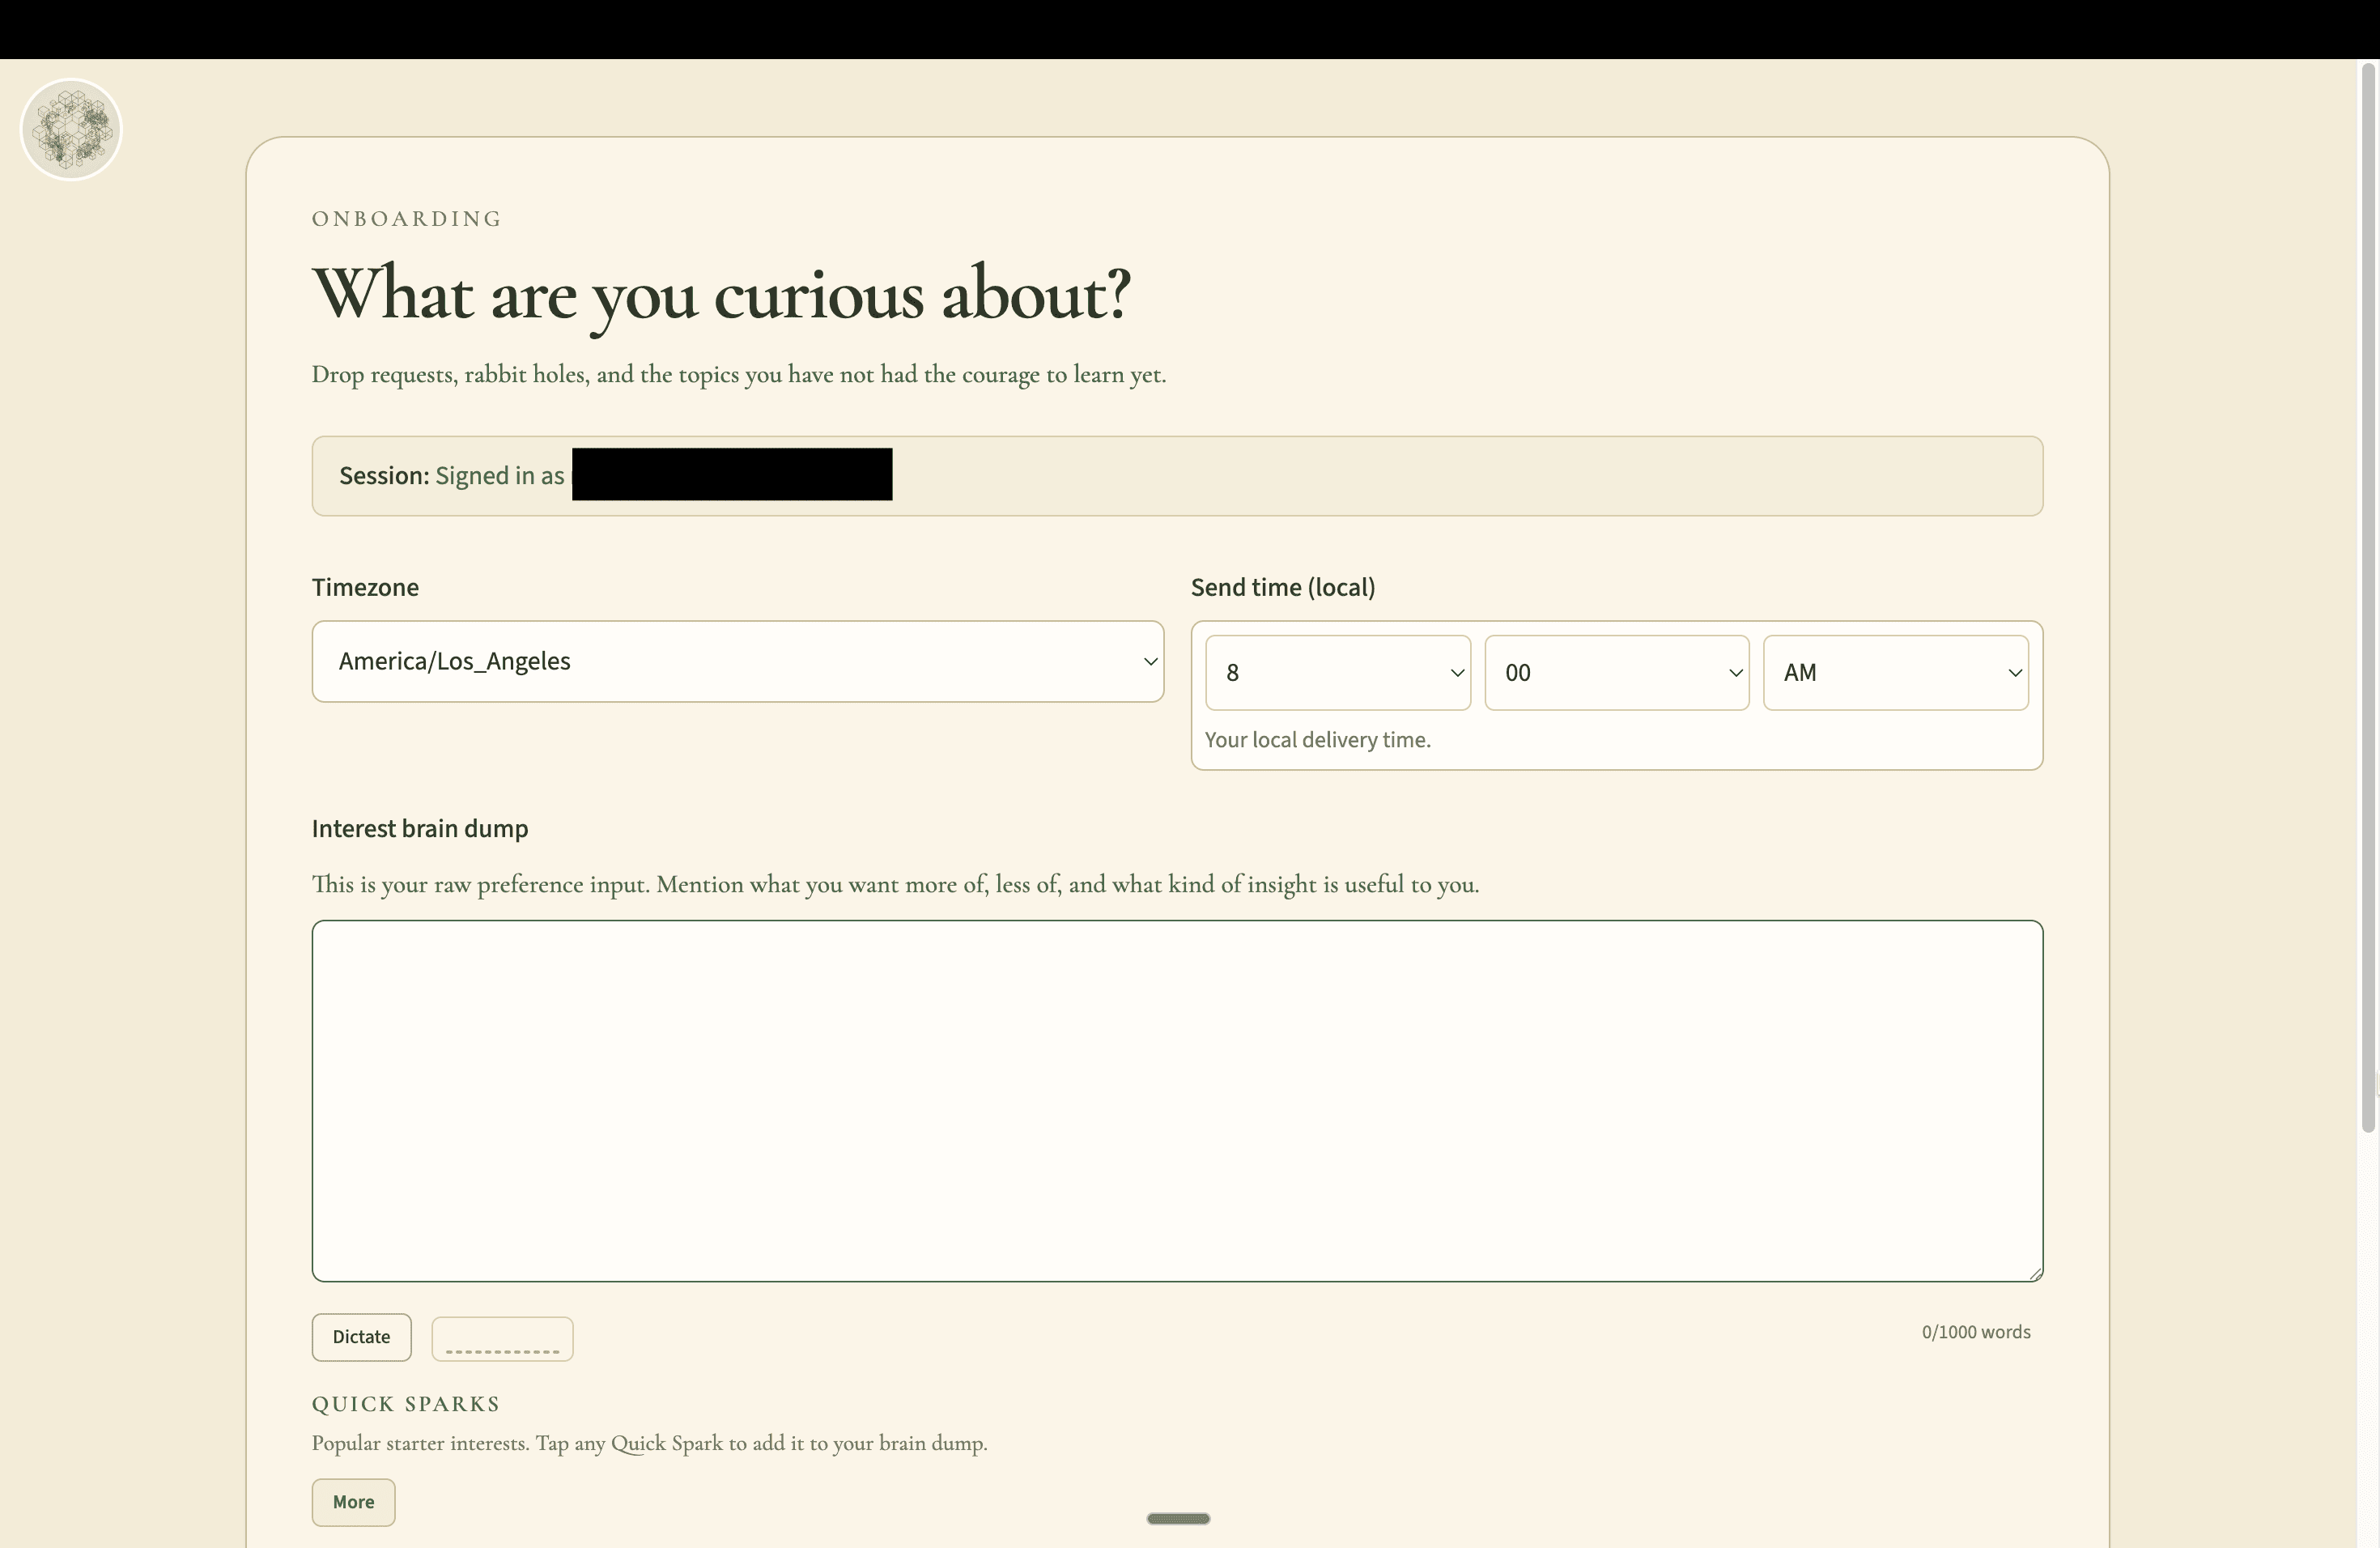This screenshot has width=2380, height=1548.
Task: Open the hour dropdown showing 8
Action: point(1338,673)
